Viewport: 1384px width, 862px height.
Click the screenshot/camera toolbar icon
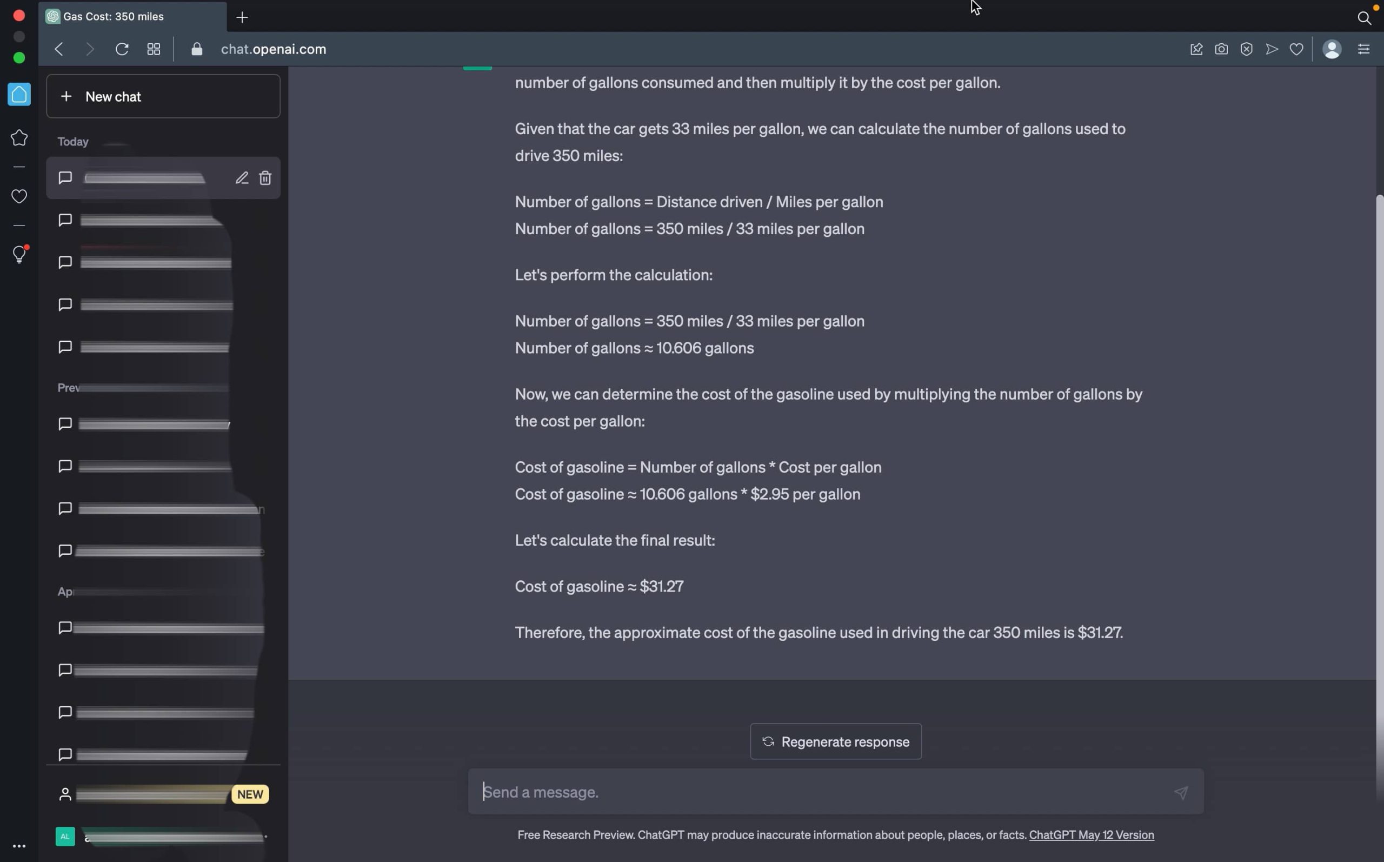pos(1222,50)
